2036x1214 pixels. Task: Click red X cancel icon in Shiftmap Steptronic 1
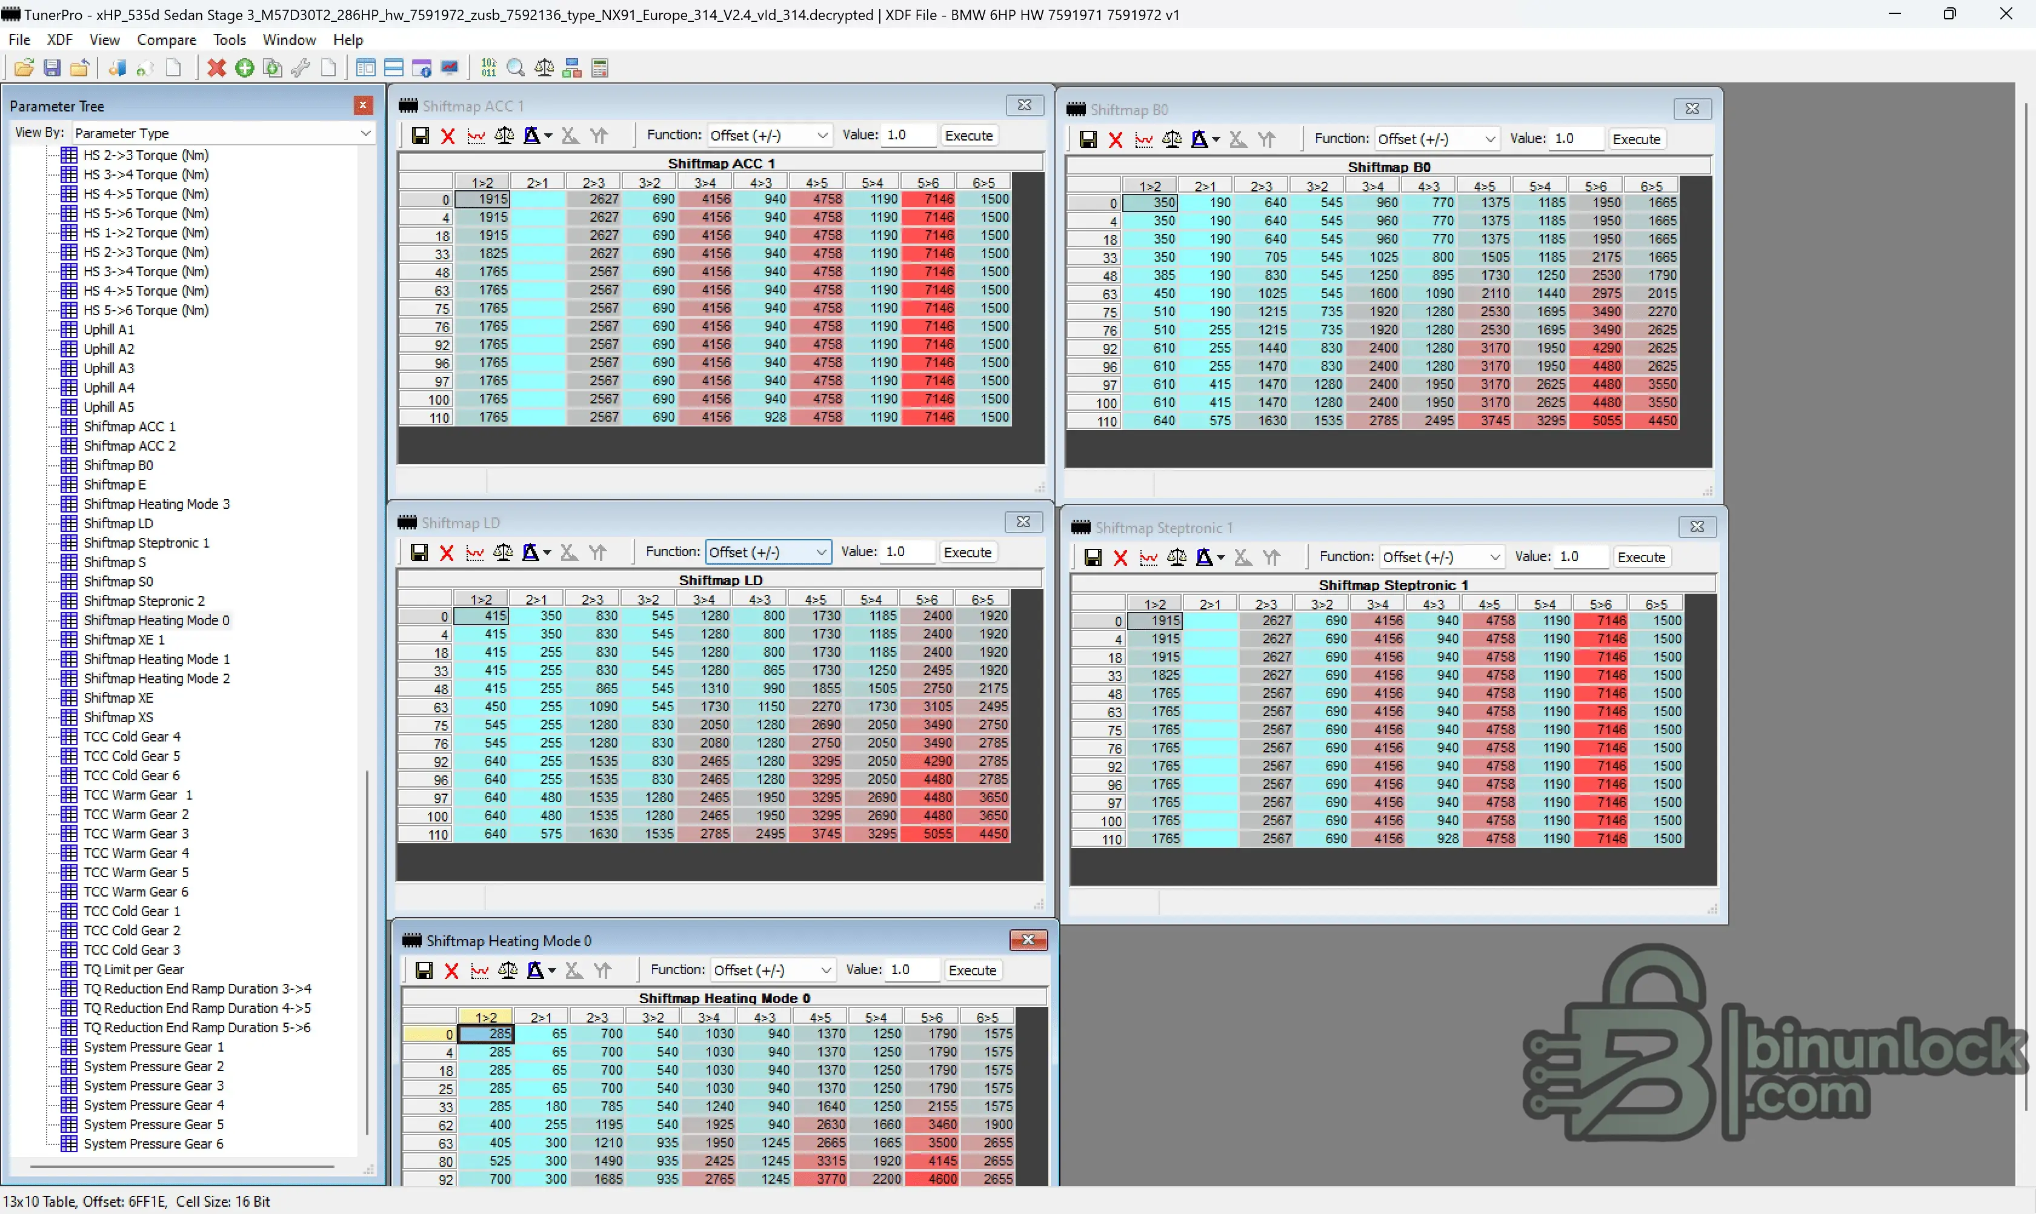coord(1120,558)
